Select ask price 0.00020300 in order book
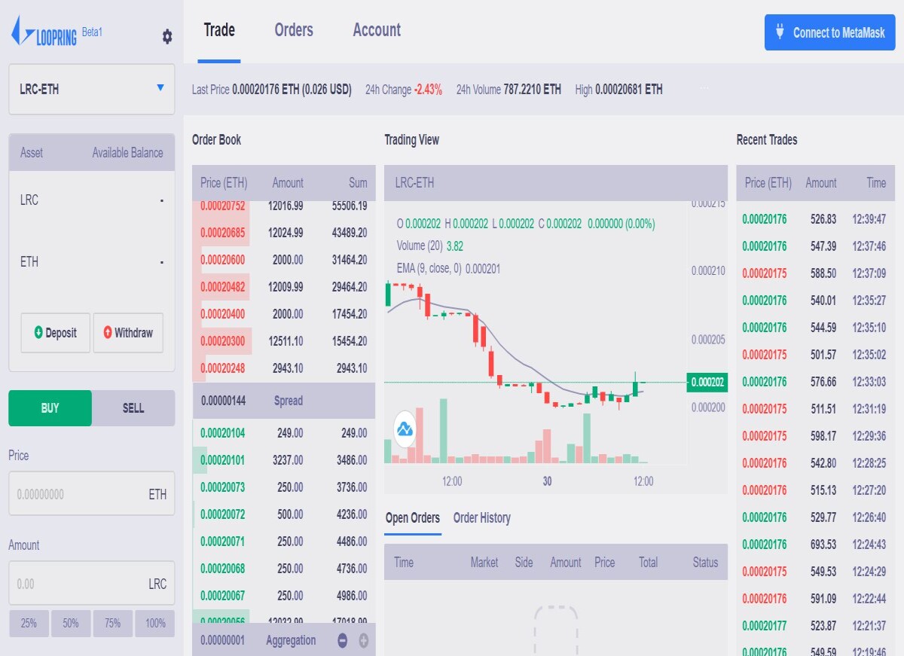Image resolution: width=904 pixels, height=656 pixels. (223, 341)
